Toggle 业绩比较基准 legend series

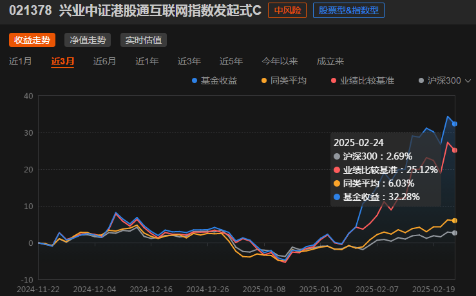click(363, 80)
